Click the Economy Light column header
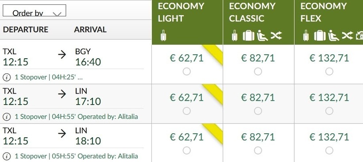Screen dimensions: 363x162 click(187, 22)
